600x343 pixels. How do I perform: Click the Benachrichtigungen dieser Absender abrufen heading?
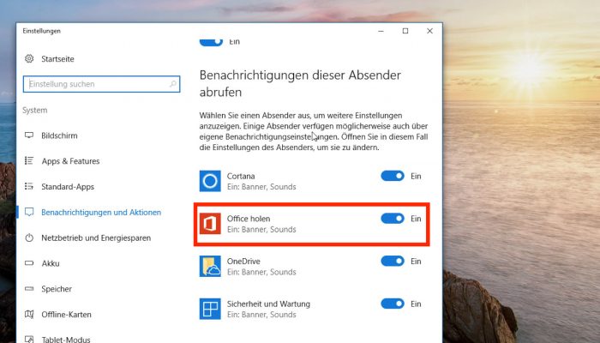pyautogui.click(x=300, y=83)
